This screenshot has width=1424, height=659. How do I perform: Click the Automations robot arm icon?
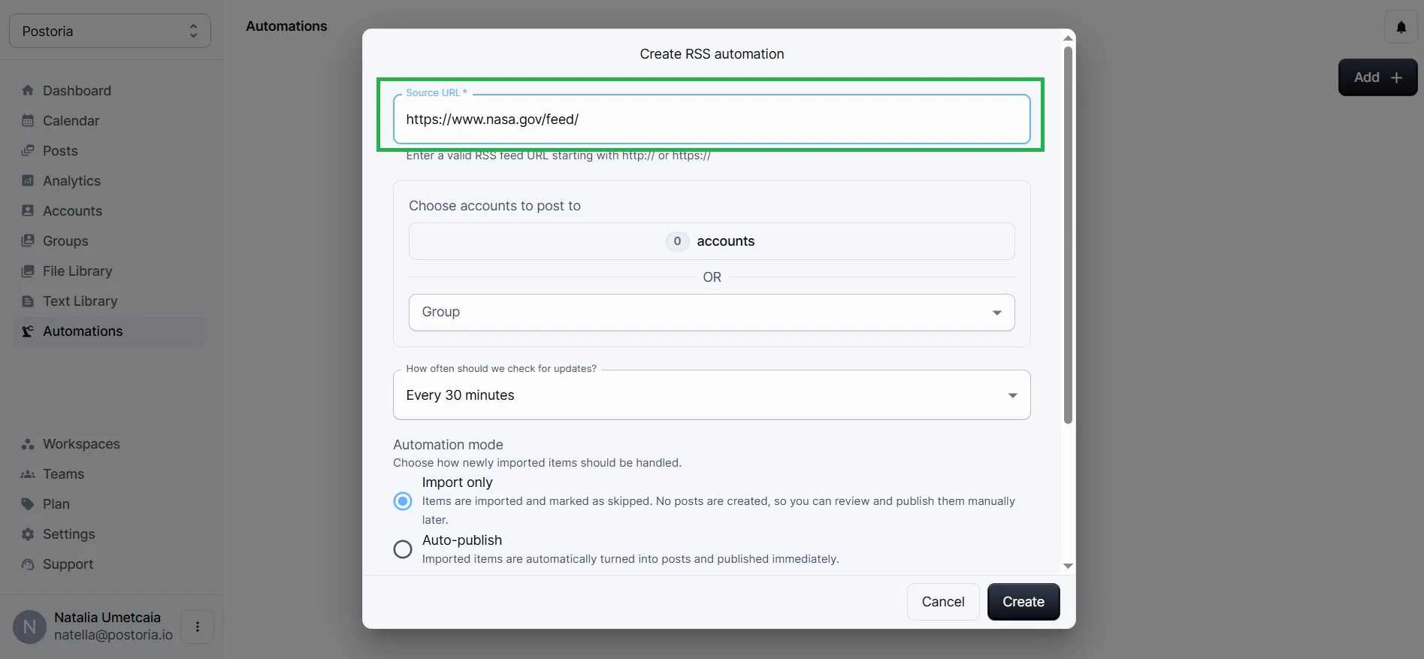[28, 331]
